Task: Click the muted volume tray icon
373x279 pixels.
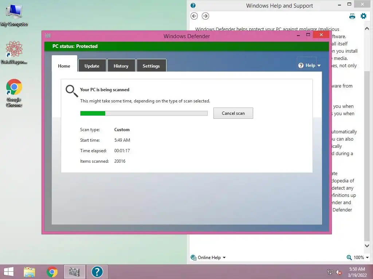Action: 339,272
